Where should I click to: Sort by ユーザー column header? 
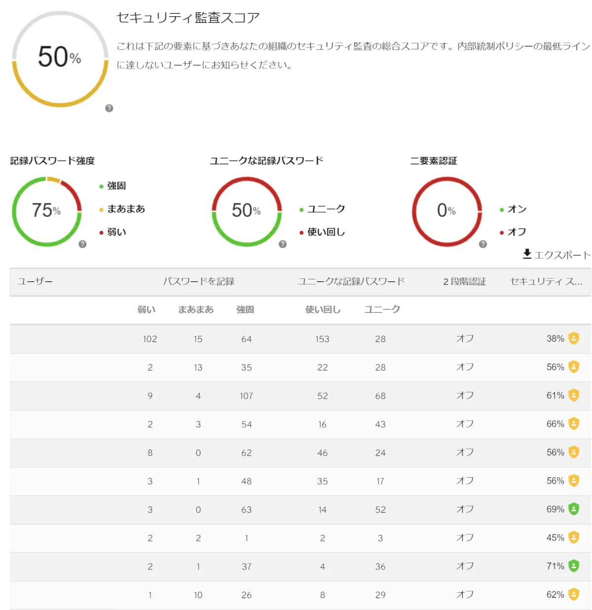[35, 282]
